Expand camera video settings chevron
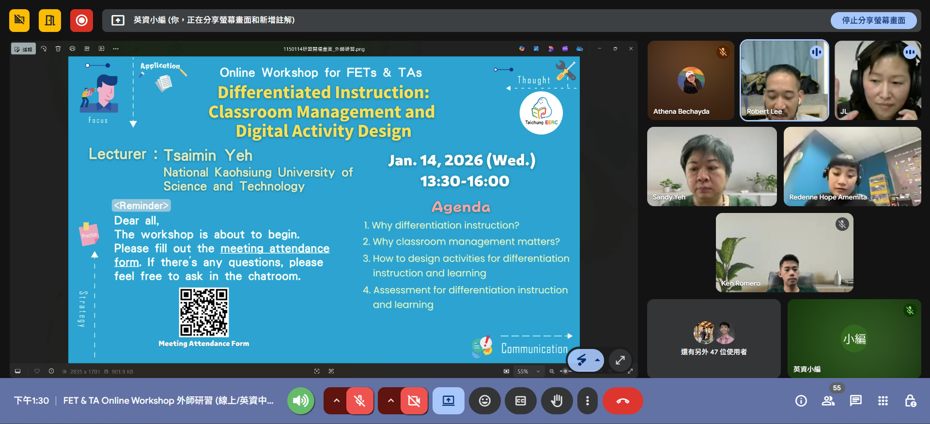Viewport: 930px width, 424px height. point(391,401)
